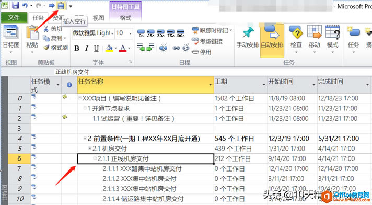Select row 7 header
This screenshot has width=372, height=205.
(x=19, y=169)
